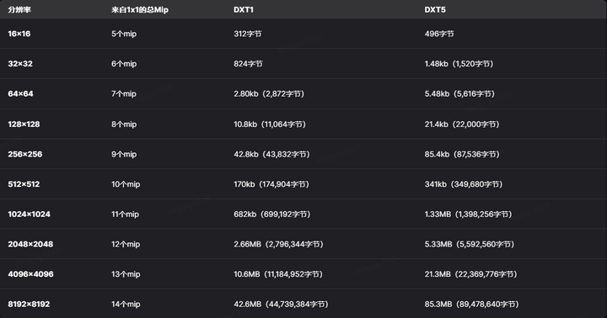The image size is (607, 318).
Task: Click the 分辨率 column header
Action: [19, 9]
